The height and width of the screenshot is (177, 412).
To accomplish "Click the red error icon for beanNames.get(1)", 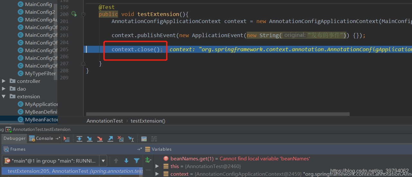I will click(x=166, y=158).
